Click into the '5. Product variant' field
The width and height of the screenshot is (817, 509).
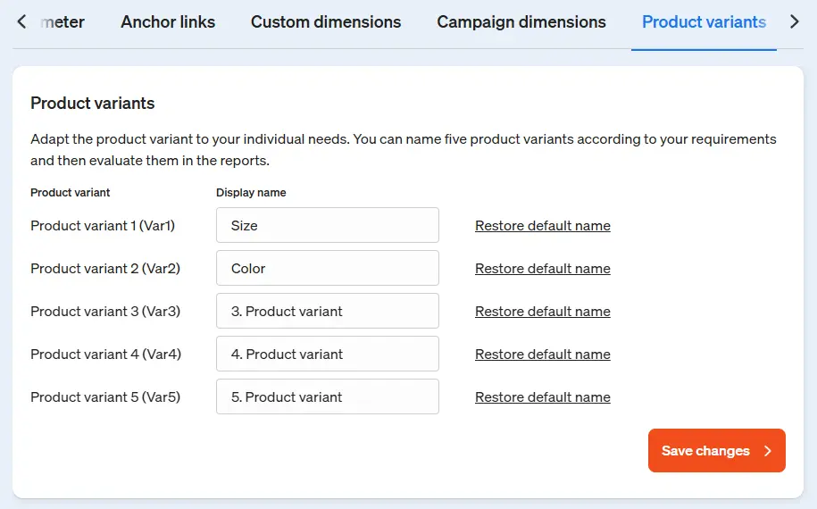(x=328, y=396)
